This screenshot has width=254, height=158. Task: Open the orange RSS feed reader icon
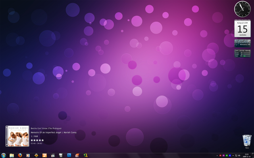(44, 155)
